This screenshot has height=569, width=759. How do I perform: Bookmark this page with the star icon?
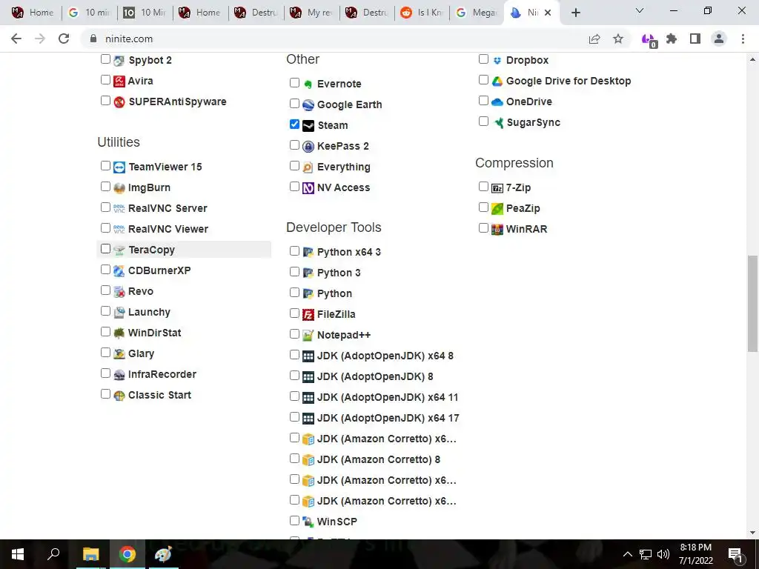click(x=618, y=39)
